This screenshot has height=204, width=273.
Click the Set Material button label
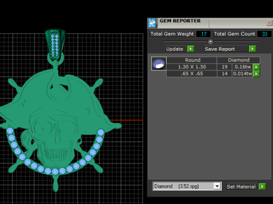pos(241,186)
